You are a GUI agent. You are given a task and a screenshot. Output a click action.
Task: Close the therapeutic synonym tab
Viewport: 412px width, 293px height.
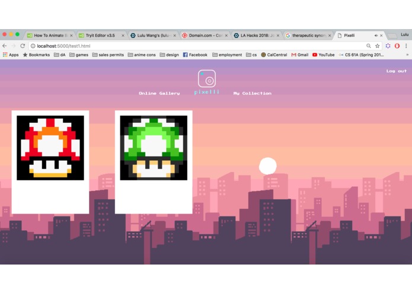tap(330, 36)
